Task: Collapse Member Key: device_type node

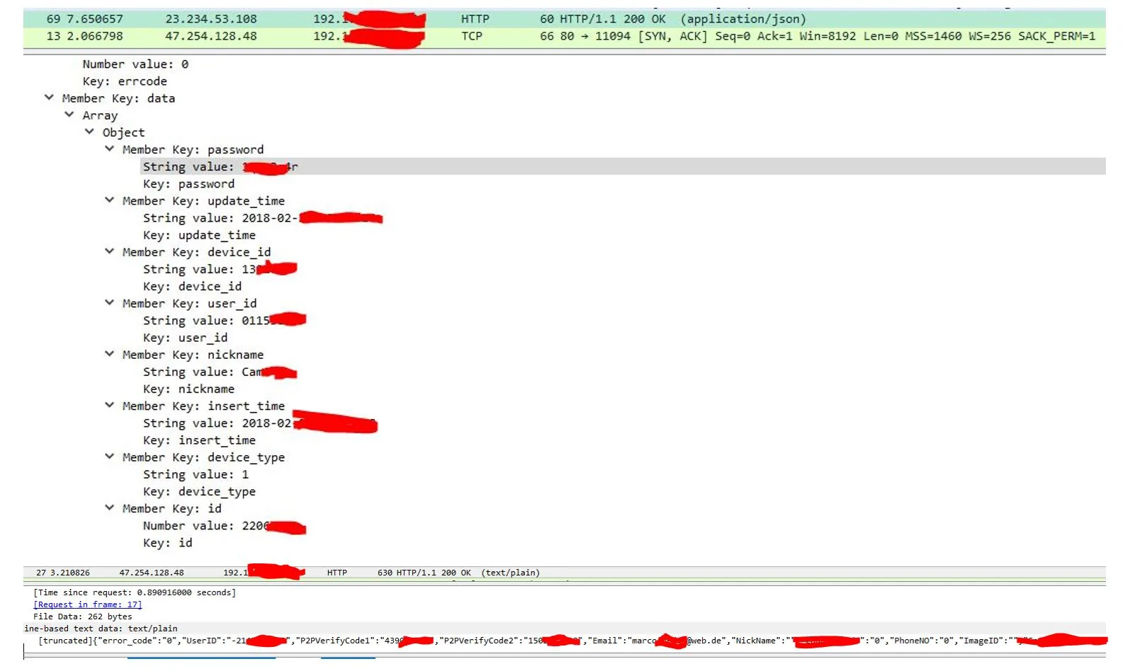Action: tap(110, 457)
